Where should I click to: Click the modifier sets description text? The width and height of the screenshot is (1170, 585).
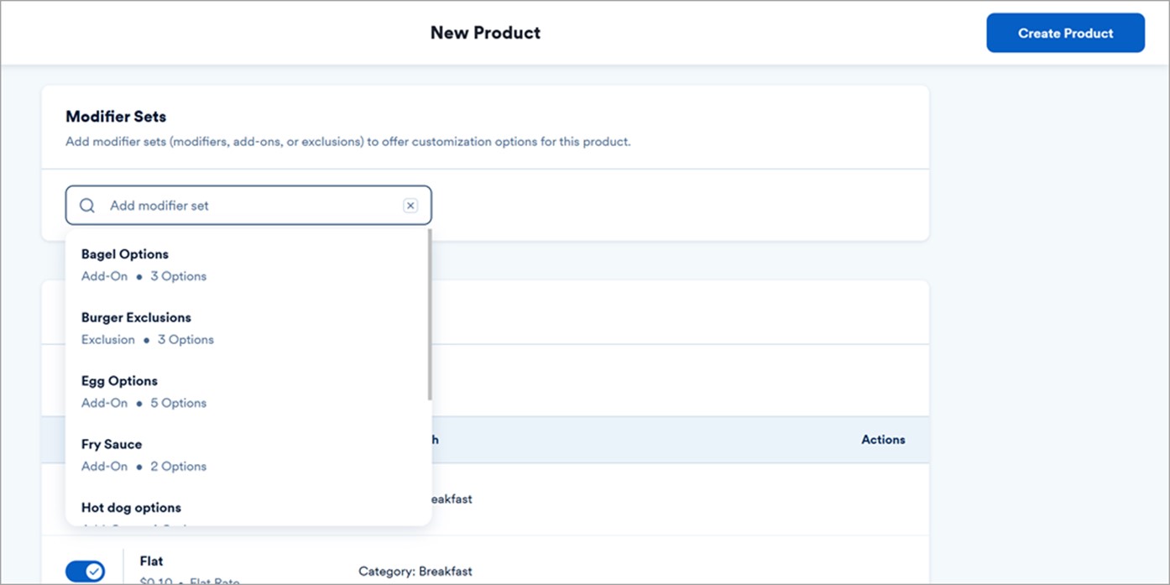(348, 142)
